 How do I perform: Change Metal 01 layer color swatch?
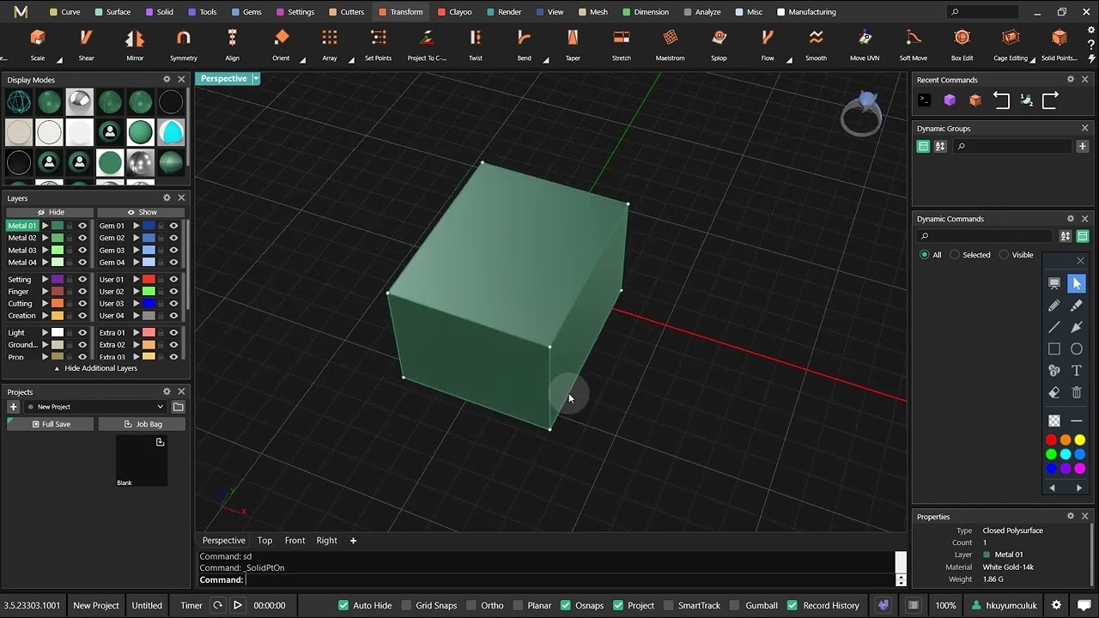click(58, 226)
